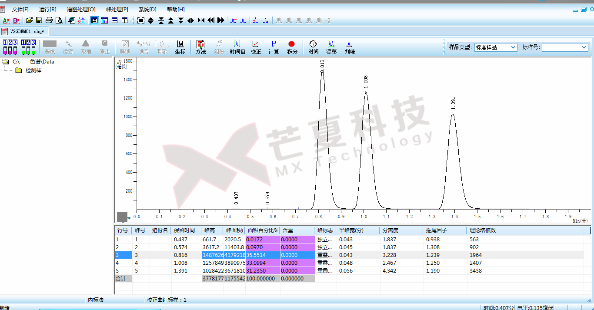Open the 标样号 standard number dropdown
The width and height of the screenshot is (594, 310).
pyautogui.click(x=565, y=47)
